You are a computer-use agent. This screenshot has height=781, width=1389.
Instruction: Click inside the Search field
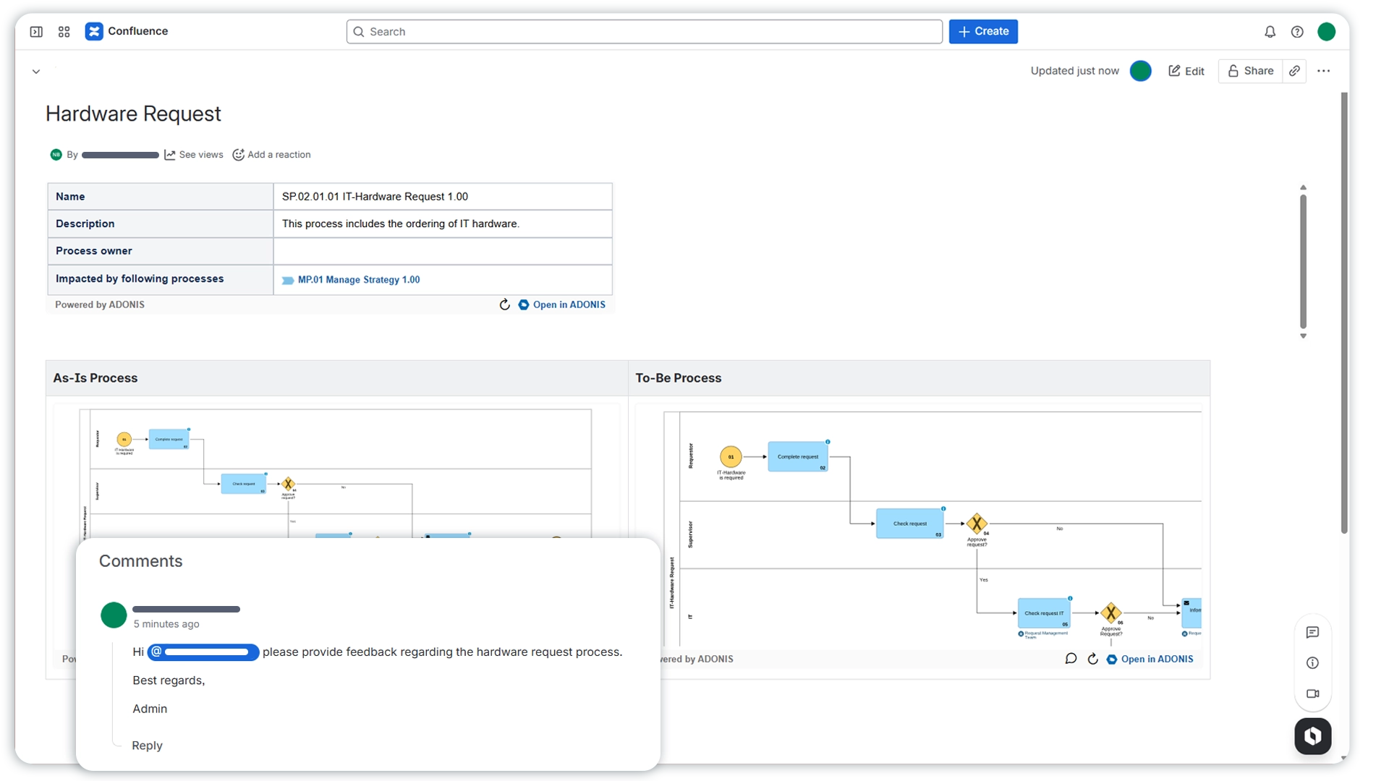(x=643, y=31)
